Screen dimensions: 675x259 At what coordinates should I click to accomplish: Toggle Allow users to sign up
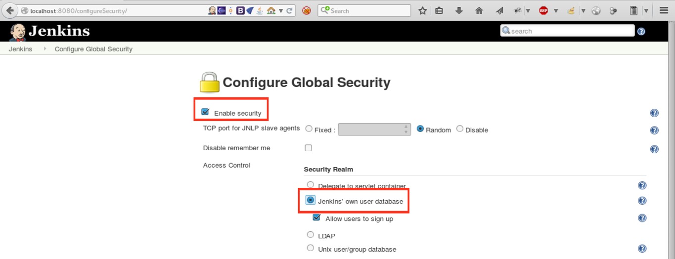click(316, 217)
